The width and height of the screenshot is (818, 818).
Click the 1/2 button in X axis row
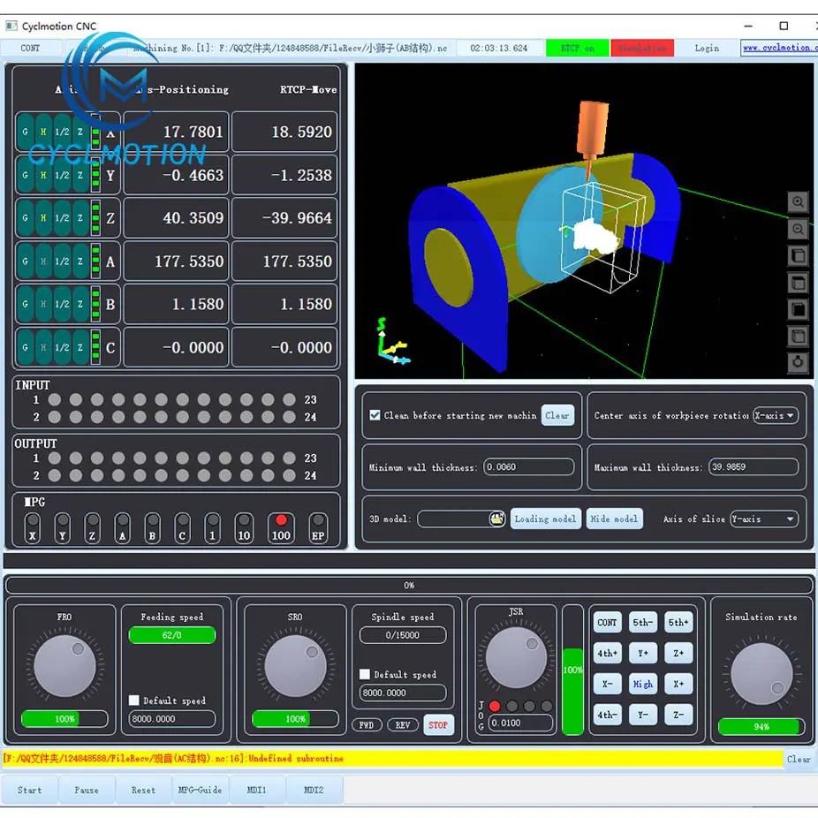(62, 132)
